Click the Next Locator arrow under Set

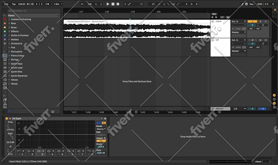(x=216, y=17)
